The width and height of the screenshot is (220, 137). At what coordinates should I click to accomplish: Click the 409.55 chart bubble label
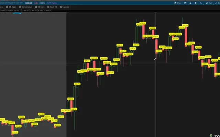click(117, 60)
